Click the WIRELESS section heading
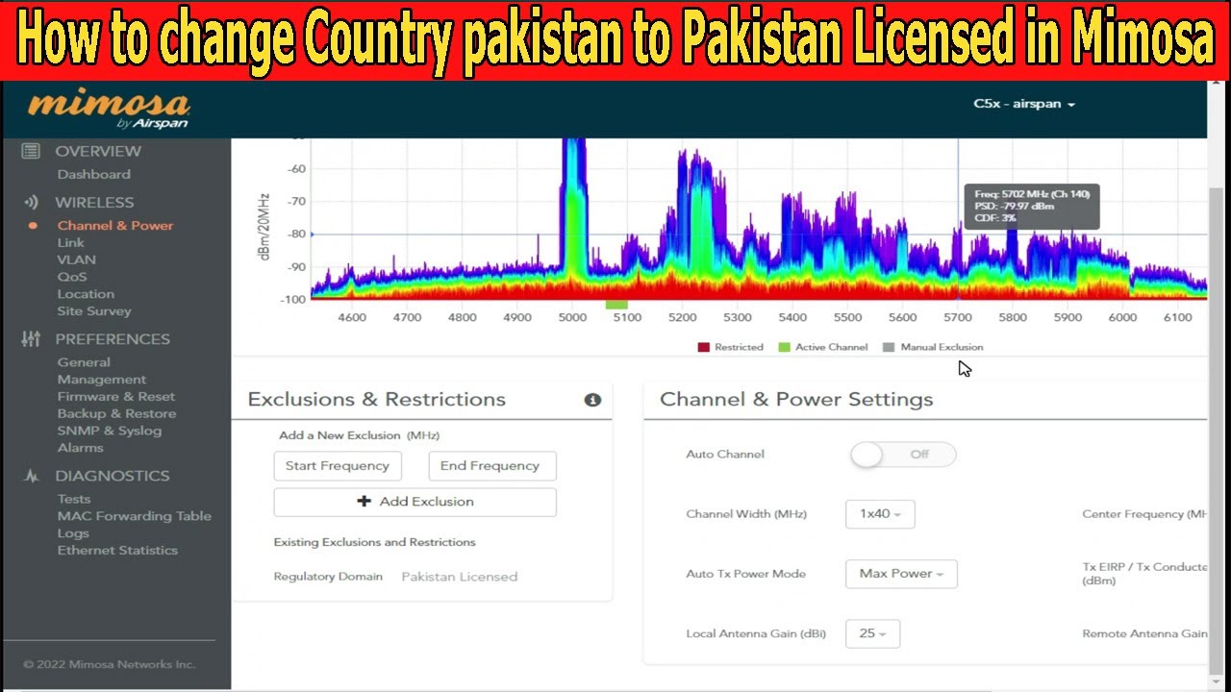This screenshot has width=1231, height=692. (94, 203)
